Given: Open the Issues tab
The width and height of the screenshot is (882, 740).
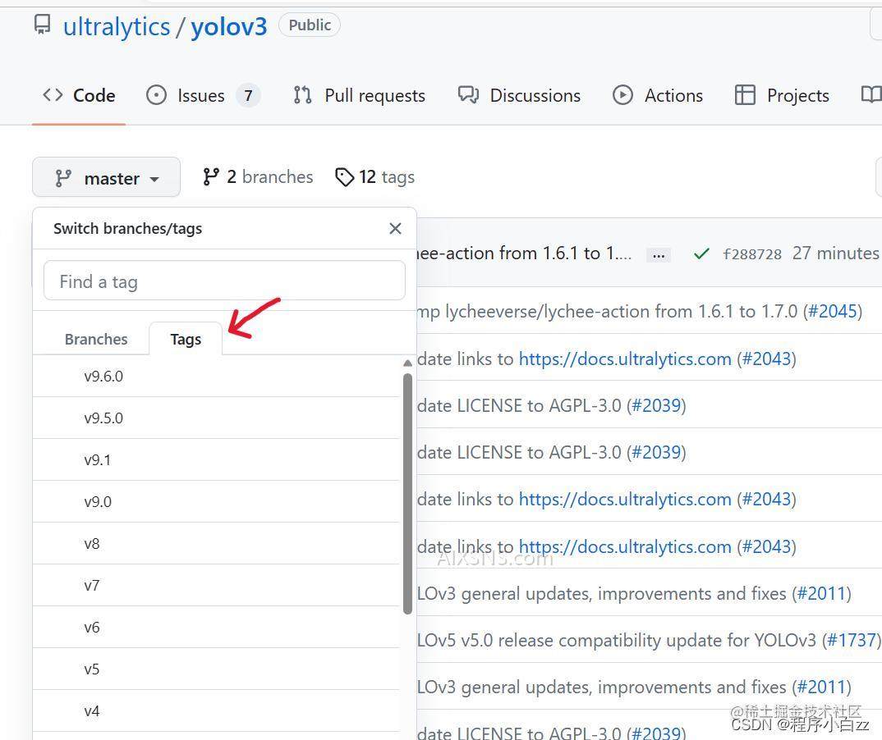Looking at the screenshot, I should point(203,95).
